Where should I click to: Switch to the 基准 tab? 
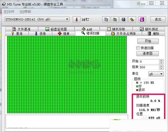[x=17, y=34]
